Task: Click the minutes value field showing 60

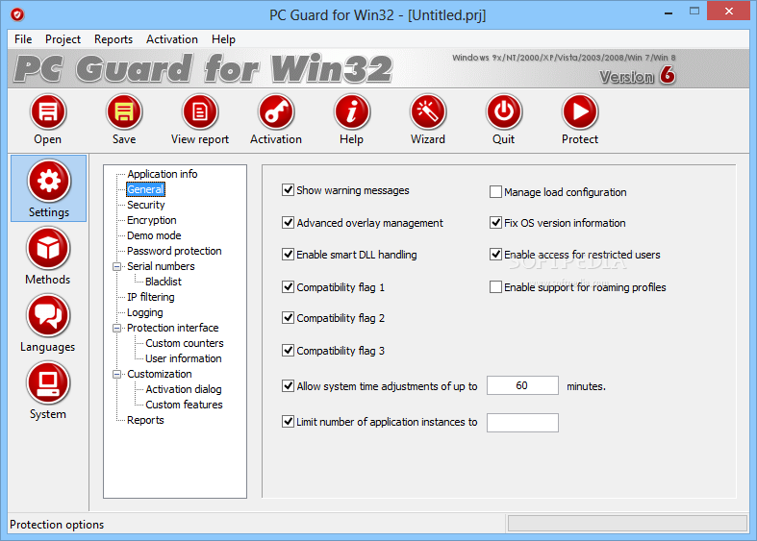Action: [x=522, y=385]
